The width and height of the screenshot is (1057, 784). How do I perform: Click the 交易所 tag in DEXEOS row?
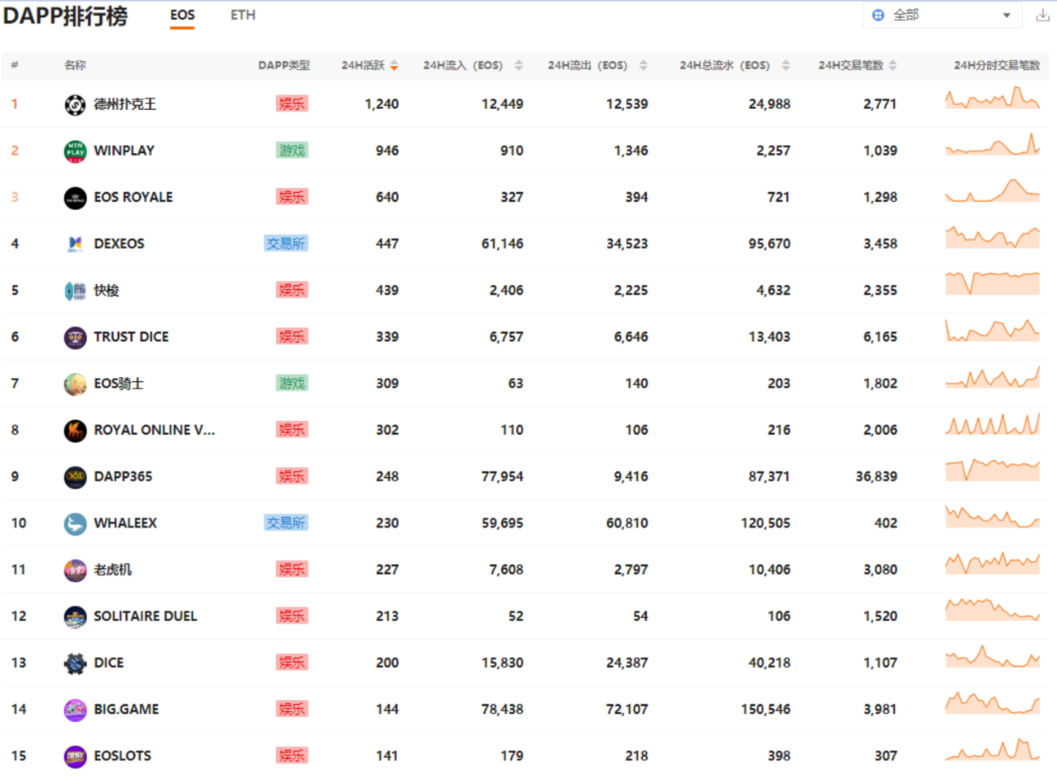point(286,243)
